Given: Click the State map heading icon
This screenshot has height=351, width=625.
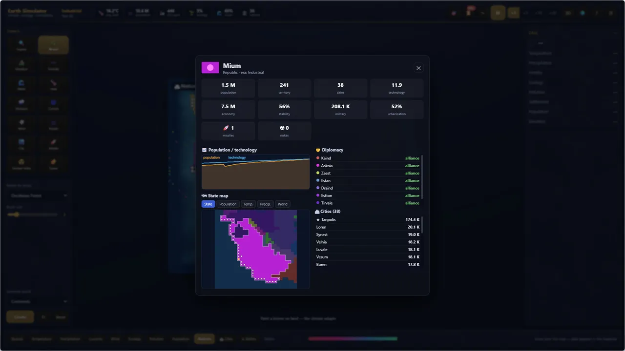Looking at the screenshot, I should 205,196.
